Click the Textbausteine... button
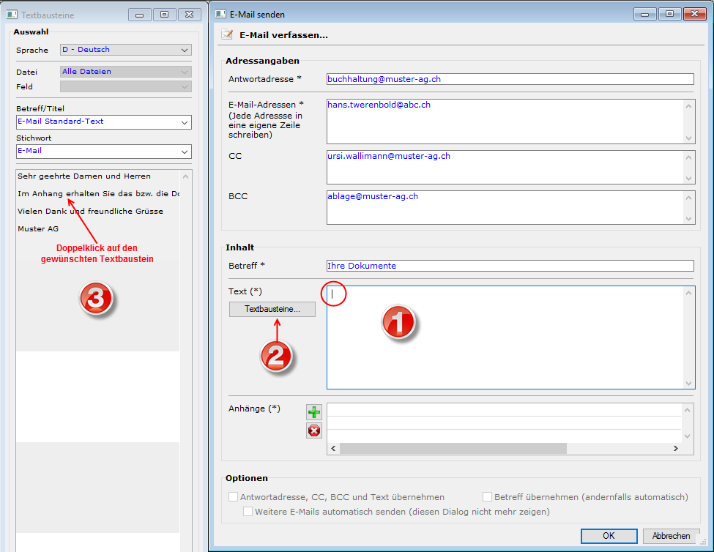The width and height of the screenshot is (714, 552). [x=272, y=310]
